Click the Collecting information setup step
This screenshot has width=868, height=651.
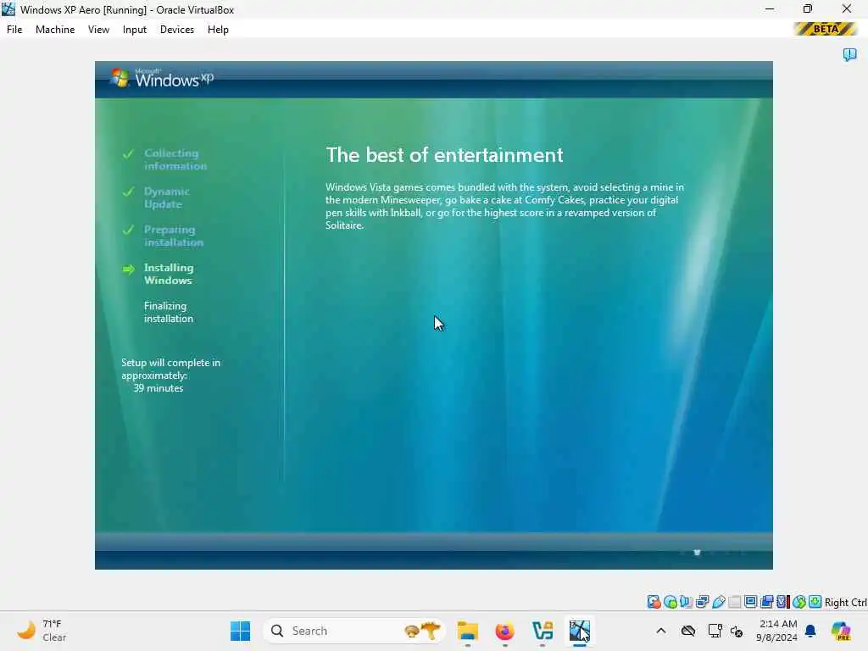(175, 159)
